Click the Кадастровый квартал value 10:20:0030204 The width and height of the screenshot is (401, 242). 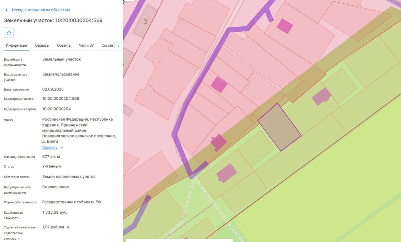click(x=56, y=109)
